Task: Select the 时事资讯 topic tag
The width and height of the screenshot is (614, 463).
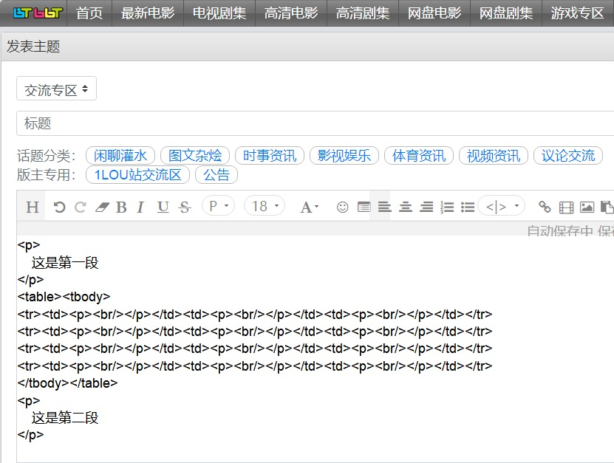Action: pos(270,156)
